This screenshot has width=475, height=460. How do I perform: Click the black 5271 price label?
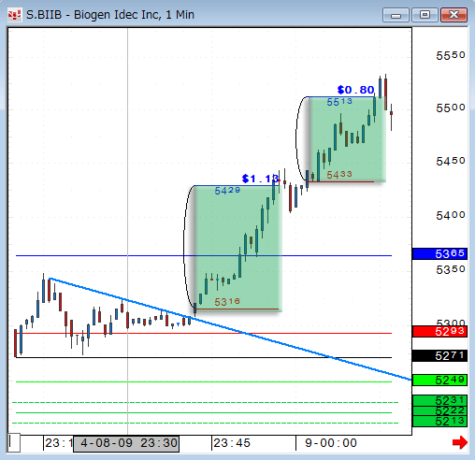click(439, 355)
